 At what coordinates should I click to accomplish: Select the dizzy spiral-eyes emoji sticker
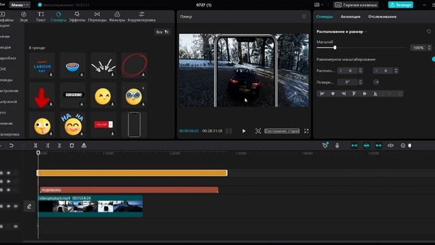[x=135, y=95]
